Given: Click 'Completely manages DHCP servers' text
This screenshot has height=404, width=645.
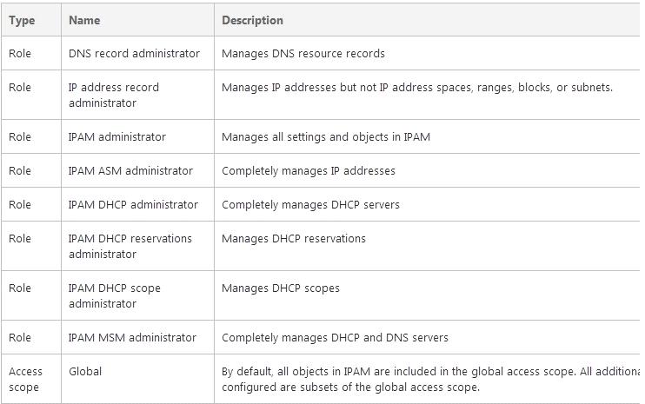Looking at the screenshot, I should tap(310, 205).
